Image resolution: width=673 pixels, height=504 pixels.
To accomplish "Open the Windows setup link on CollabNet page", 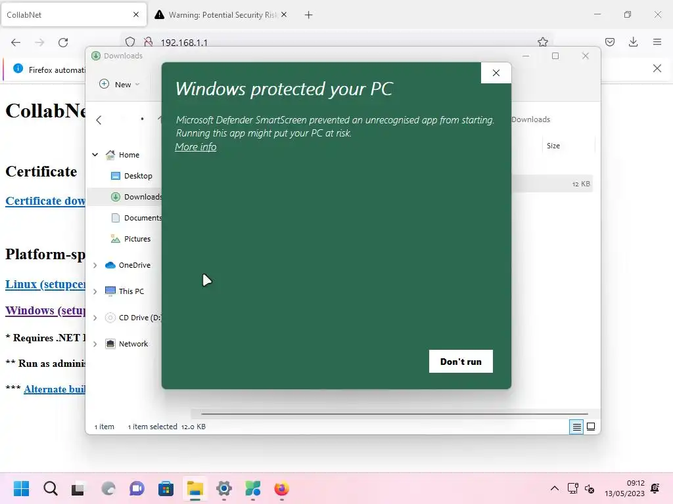I will coord(45,310).
